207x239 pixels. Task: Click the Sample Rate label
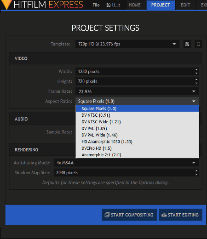point(59,132)
